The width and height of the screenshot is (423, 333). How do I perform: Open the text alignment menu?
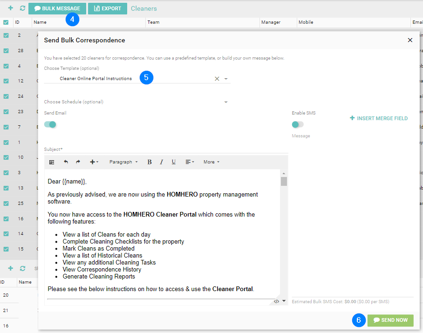190,162
